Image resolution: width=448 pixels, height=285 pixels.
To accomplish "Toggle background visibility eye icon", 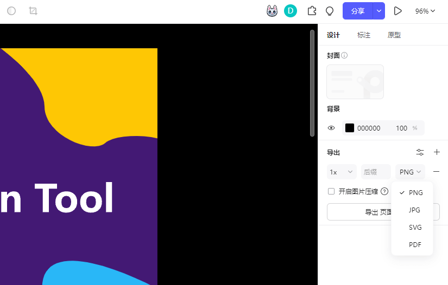I will (x=331, y=128).
